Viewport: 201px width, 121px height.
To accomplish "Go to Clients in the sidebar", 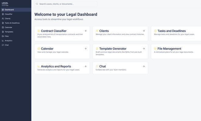I will (x=16, y=19).
